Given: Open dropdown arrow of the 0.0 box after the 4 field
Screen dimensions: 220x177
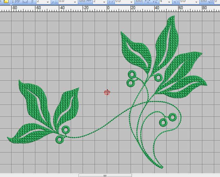Looking at the screenshot, I should pyautogui.click(x=196, y=2).
